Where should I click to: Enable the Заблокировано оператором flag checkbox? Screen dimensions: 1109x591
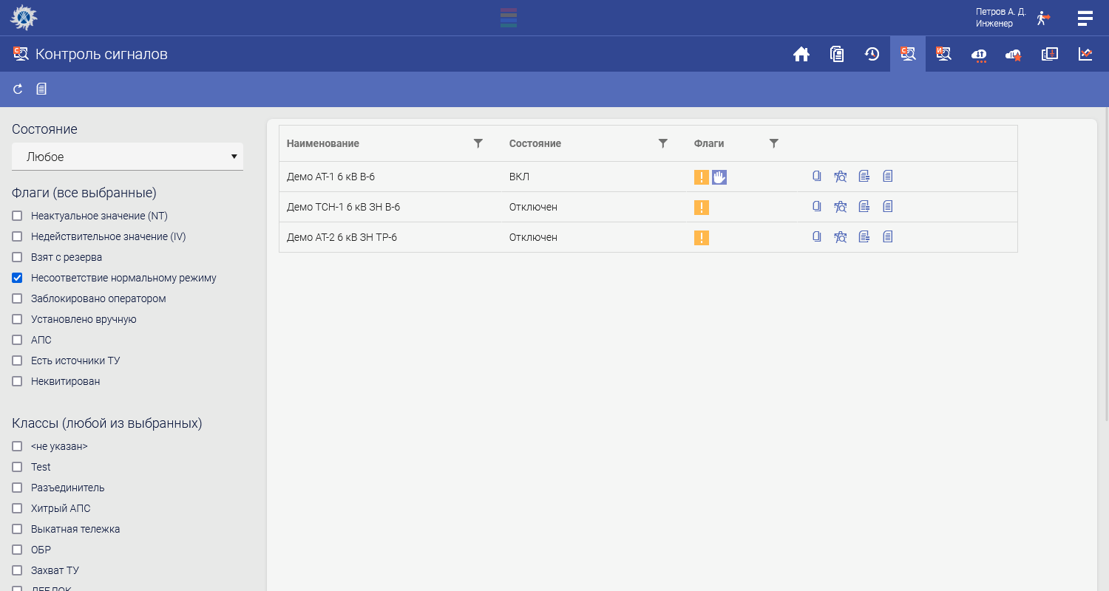17,299
